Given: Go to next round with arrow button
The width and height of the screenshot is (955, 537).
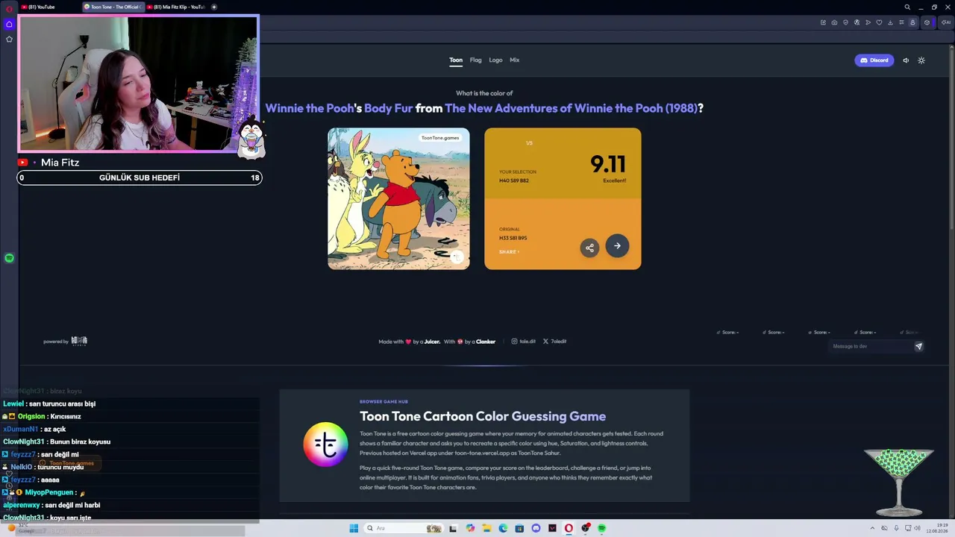Looking at the screenshot, I should pos(617,246).
